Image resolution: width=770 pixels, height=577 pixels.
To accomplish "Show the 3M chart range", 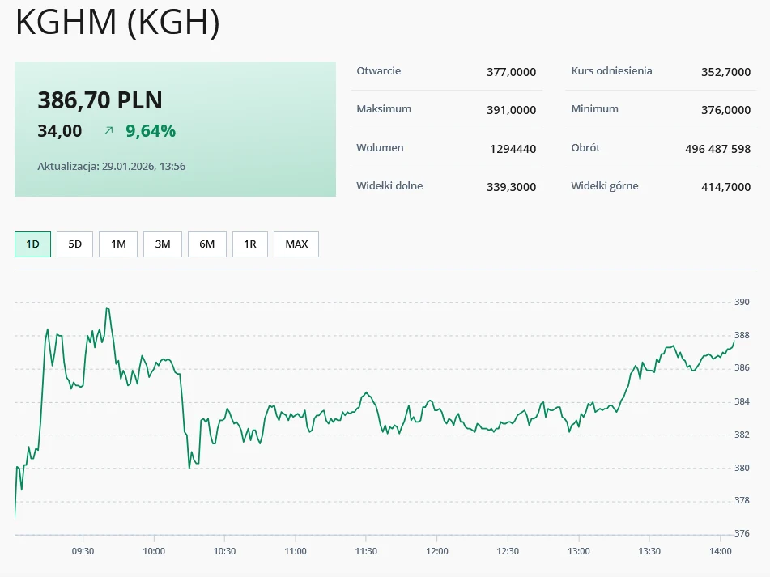I will (163, 244).
